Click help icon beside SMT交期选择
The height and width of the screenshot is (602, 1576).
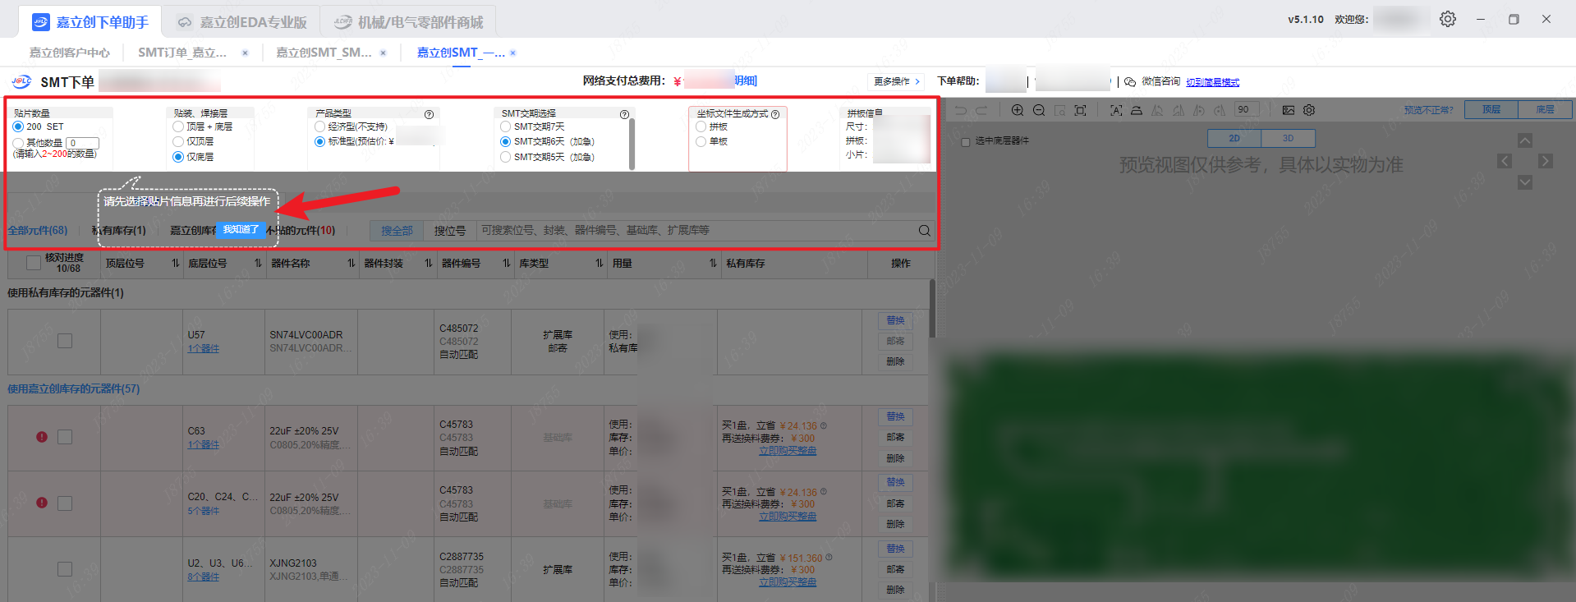pyautogui.click(x=624, y=114)
